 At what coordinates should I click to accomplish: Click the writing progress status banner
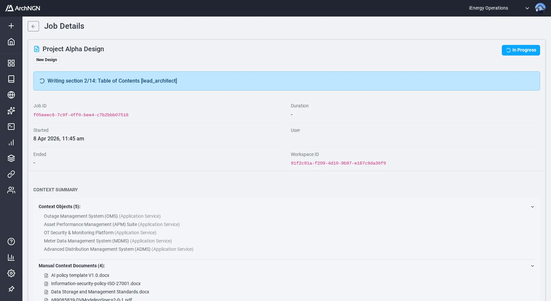[287, 81]
